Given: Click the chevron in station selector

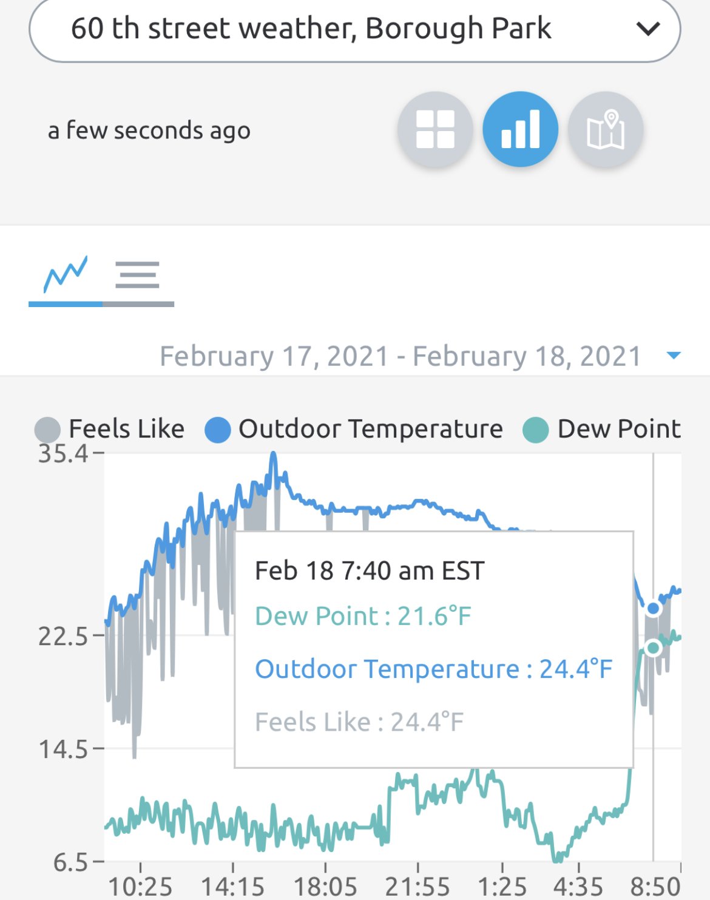Looking at the screenshot, I should [648, 29].
